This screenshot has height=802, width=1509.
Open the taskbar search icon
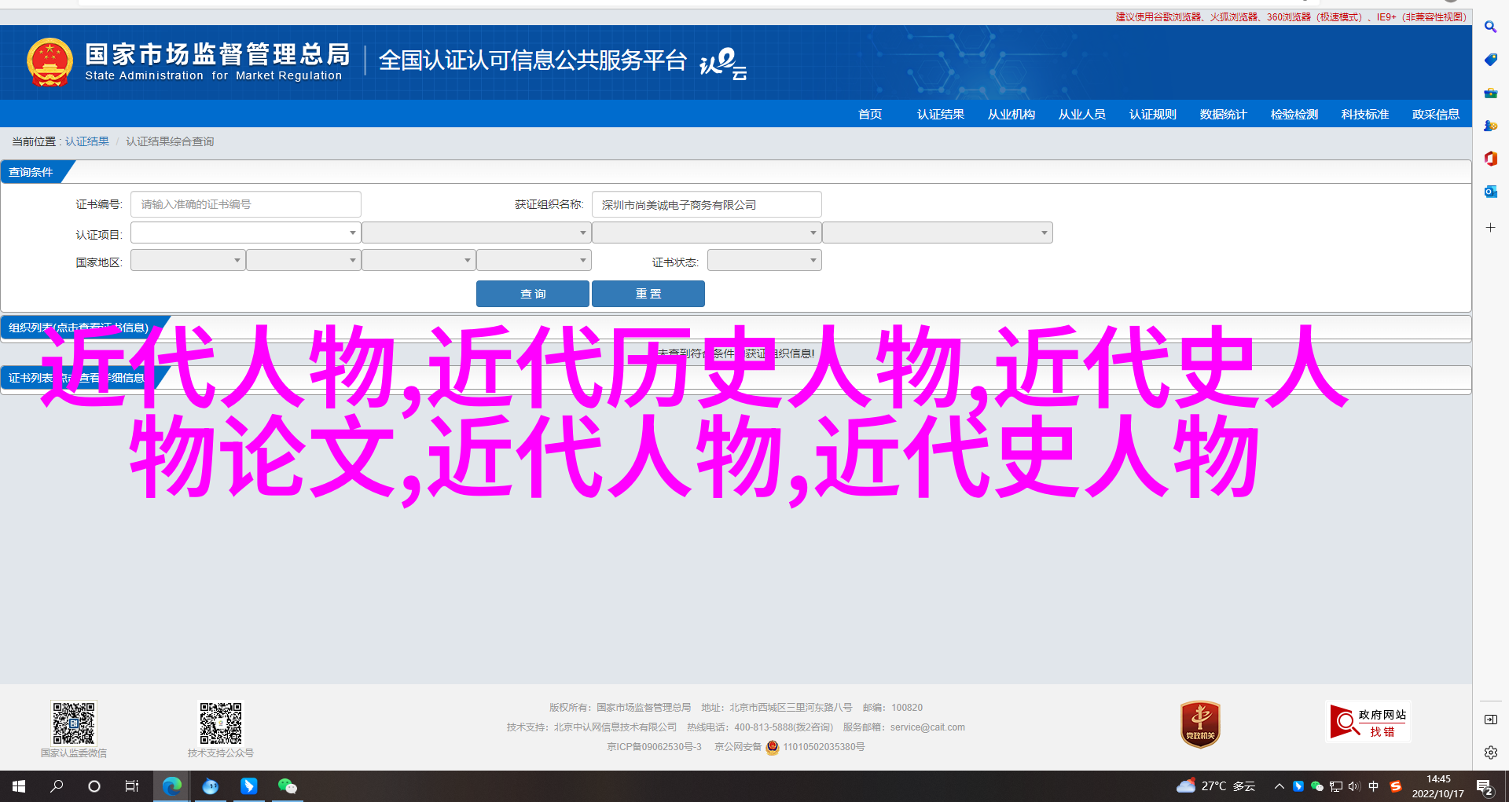tap(57, 786)
